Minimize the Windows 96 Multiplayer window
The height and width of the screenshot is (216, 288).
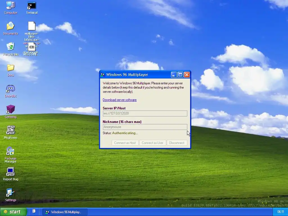point(174,75)
